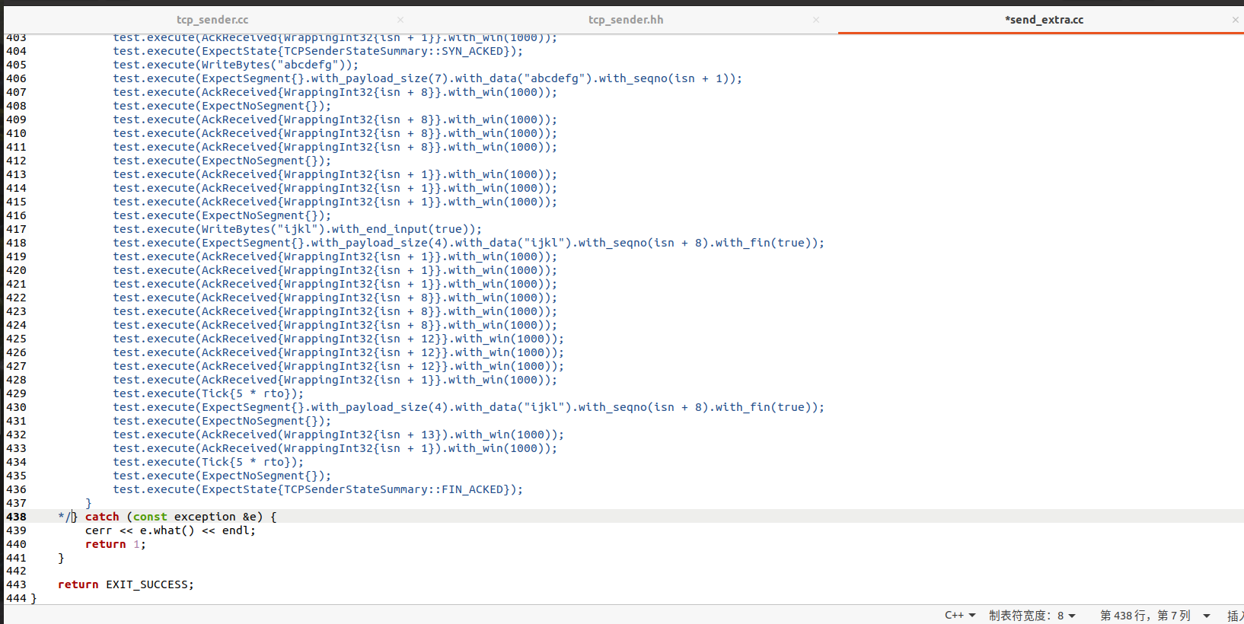Close the send_extra.cc tab
The height and width of the screenshot is (624, 1244).
tap(1235, 20)
